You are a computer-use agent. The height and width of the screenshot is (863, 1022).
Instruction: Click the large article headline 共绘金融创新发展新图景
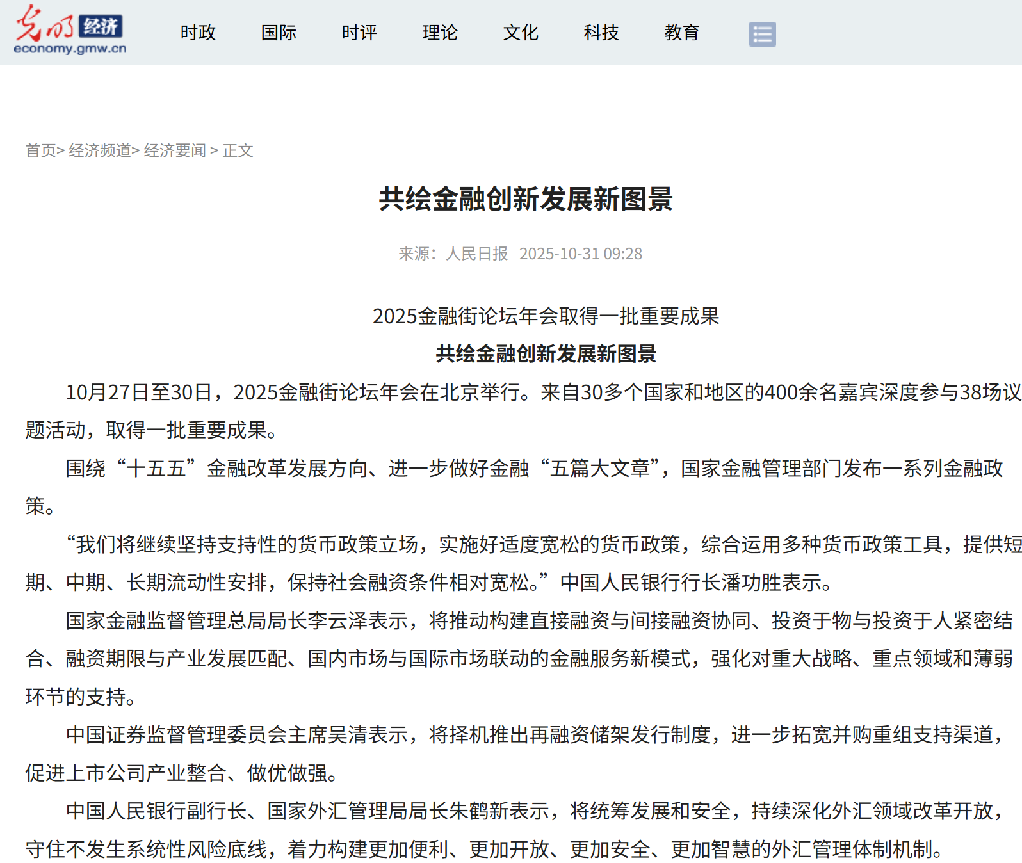coord(525,199)
